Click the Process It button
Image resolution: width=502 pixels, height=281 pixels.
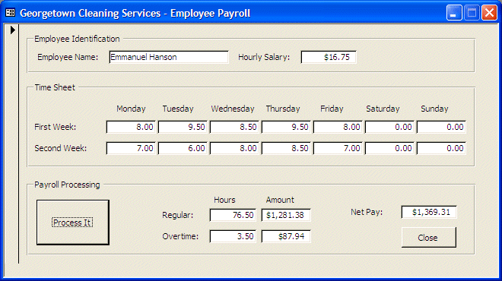[x=73, y=223]
